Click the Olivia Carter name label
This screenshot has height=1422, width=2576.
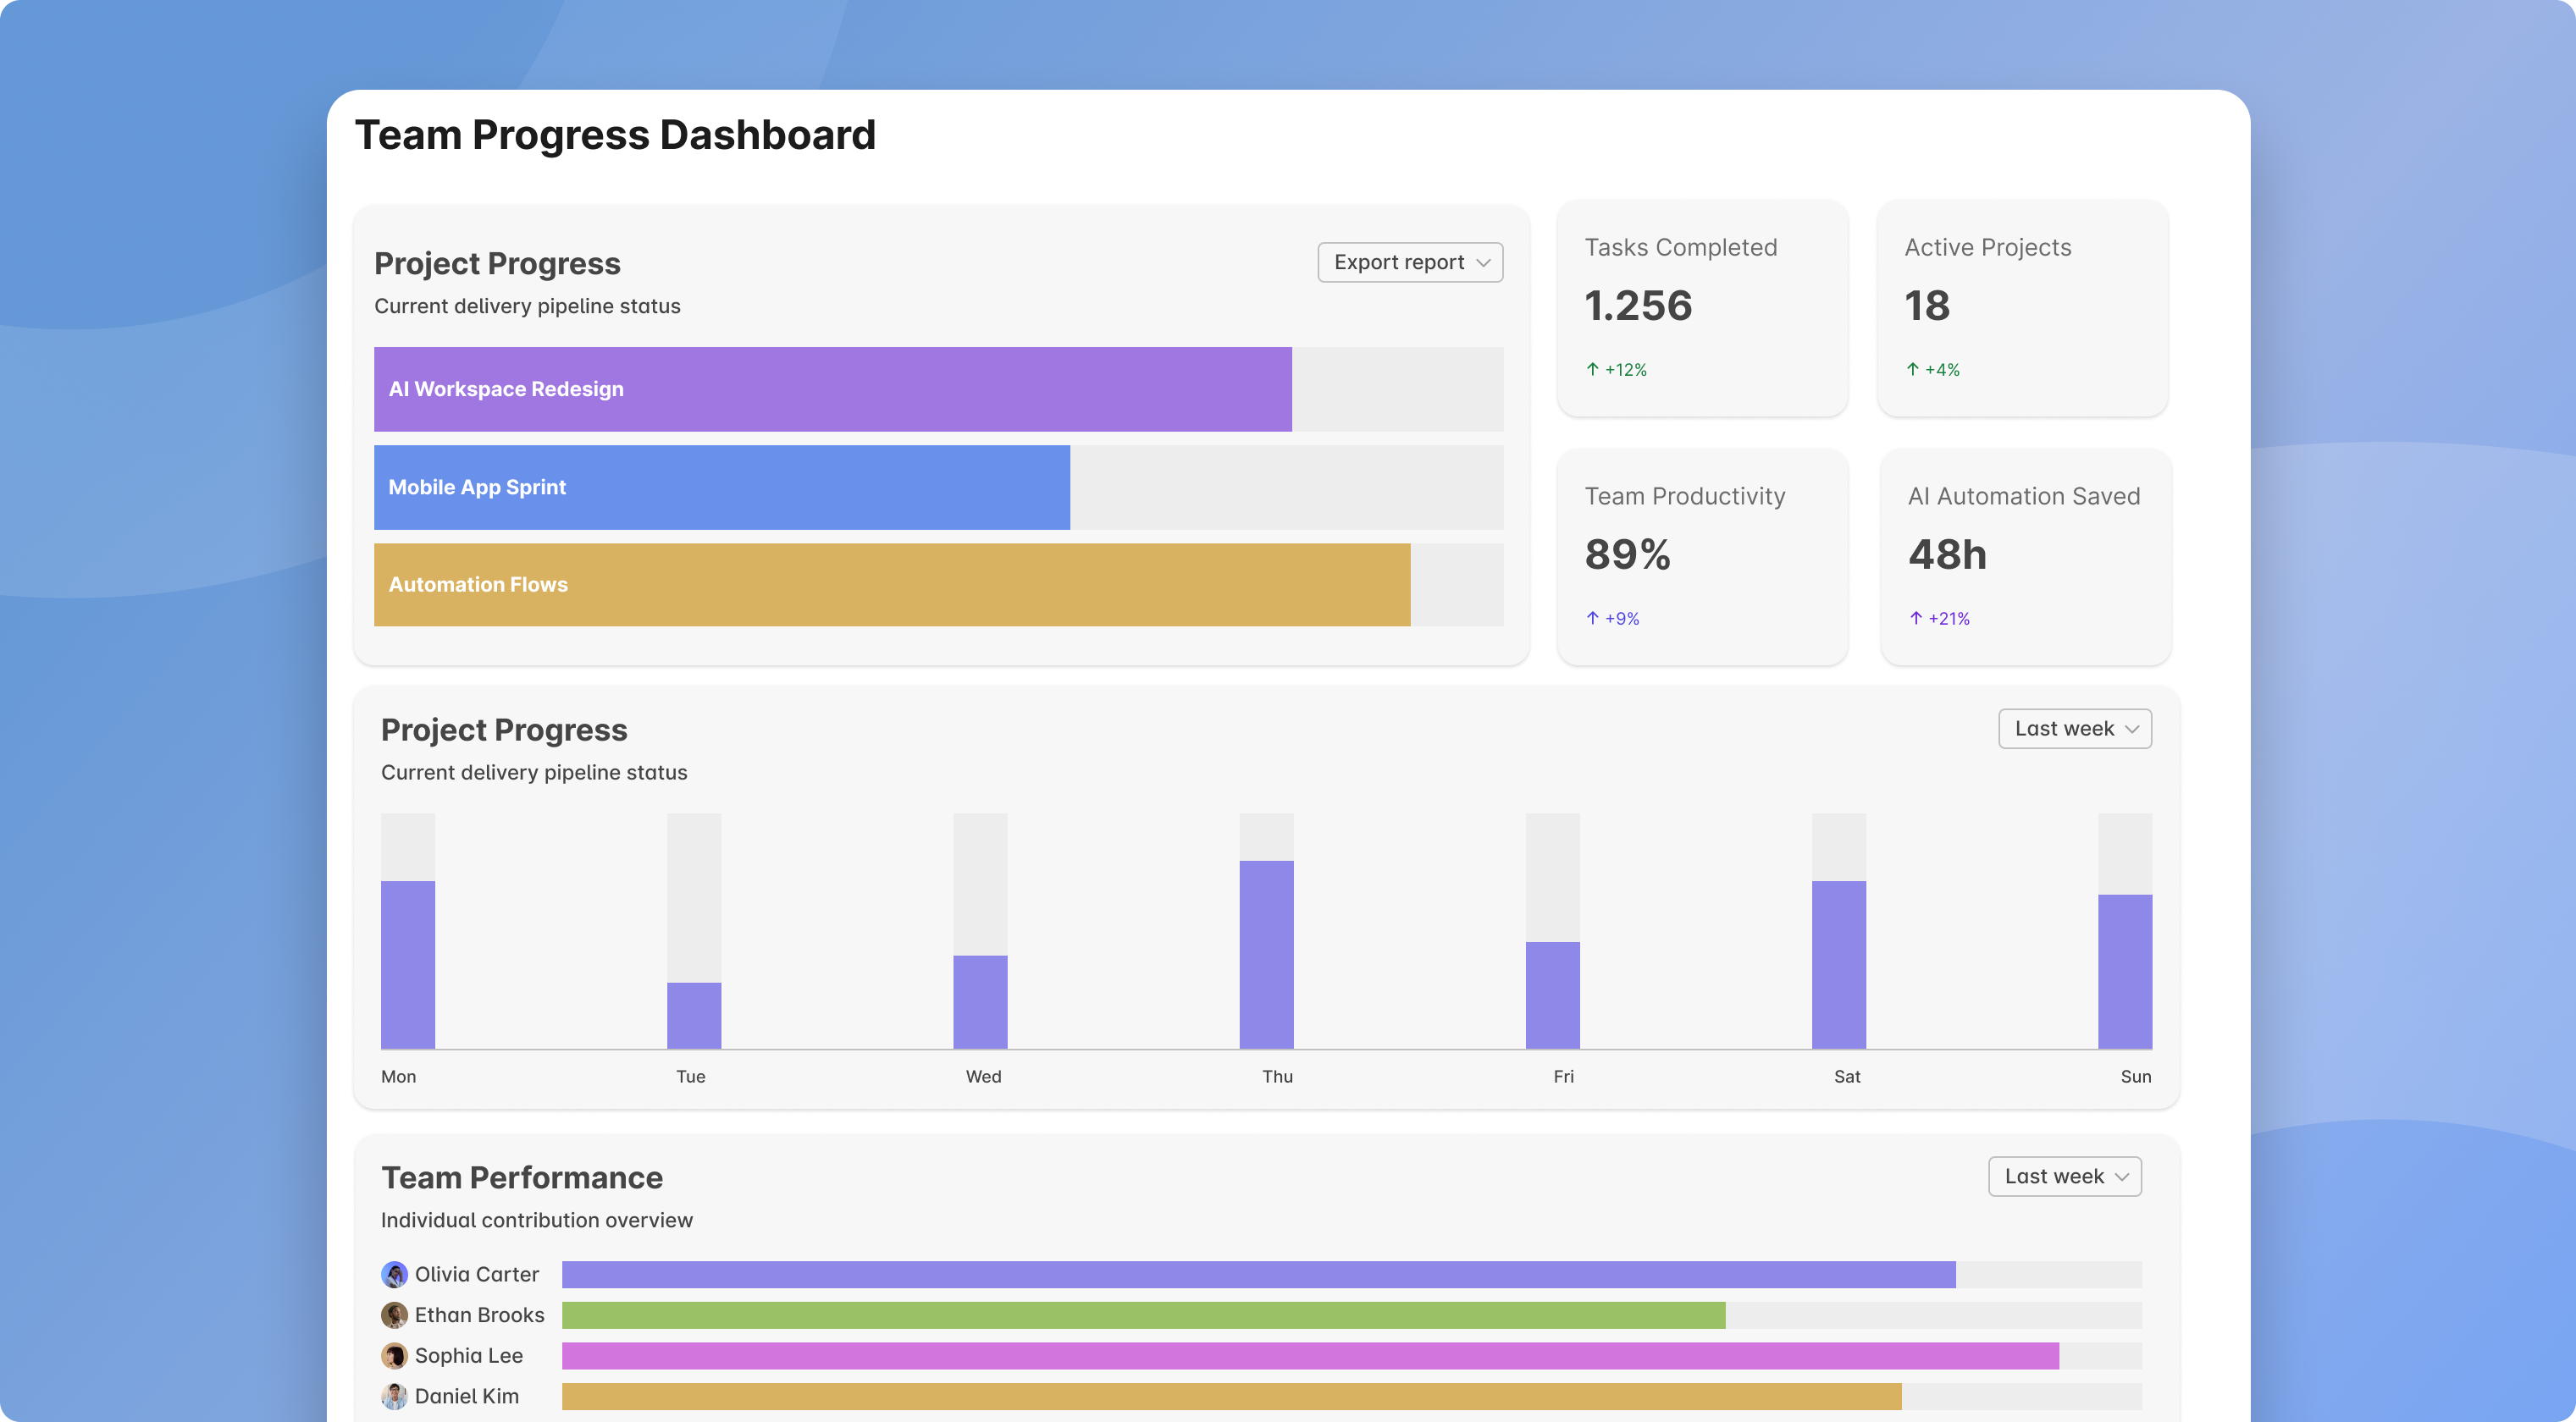pyautogui.click(x=477, y=1274)
